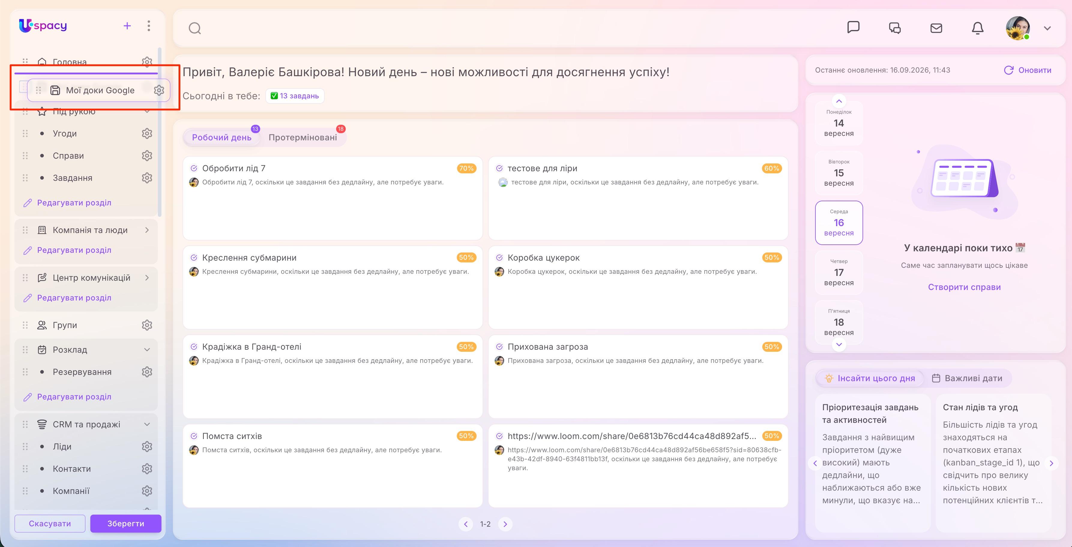Show later days with the calendar down arrow

click(x=839, y=344)
